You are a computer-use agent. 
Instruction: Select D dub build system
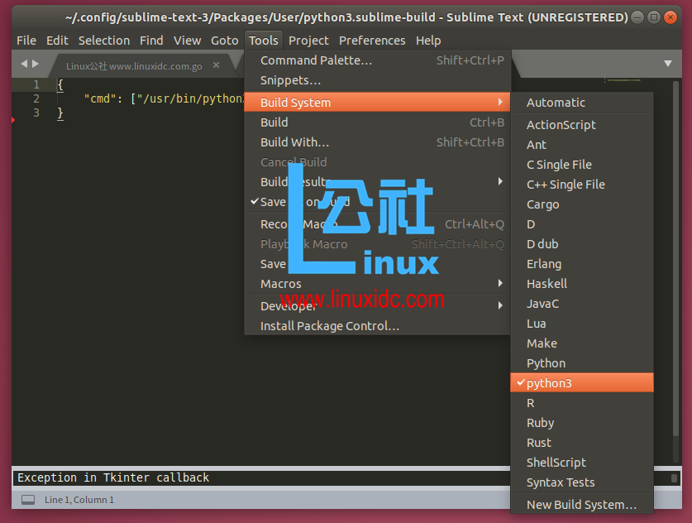(x=582, y=244)
